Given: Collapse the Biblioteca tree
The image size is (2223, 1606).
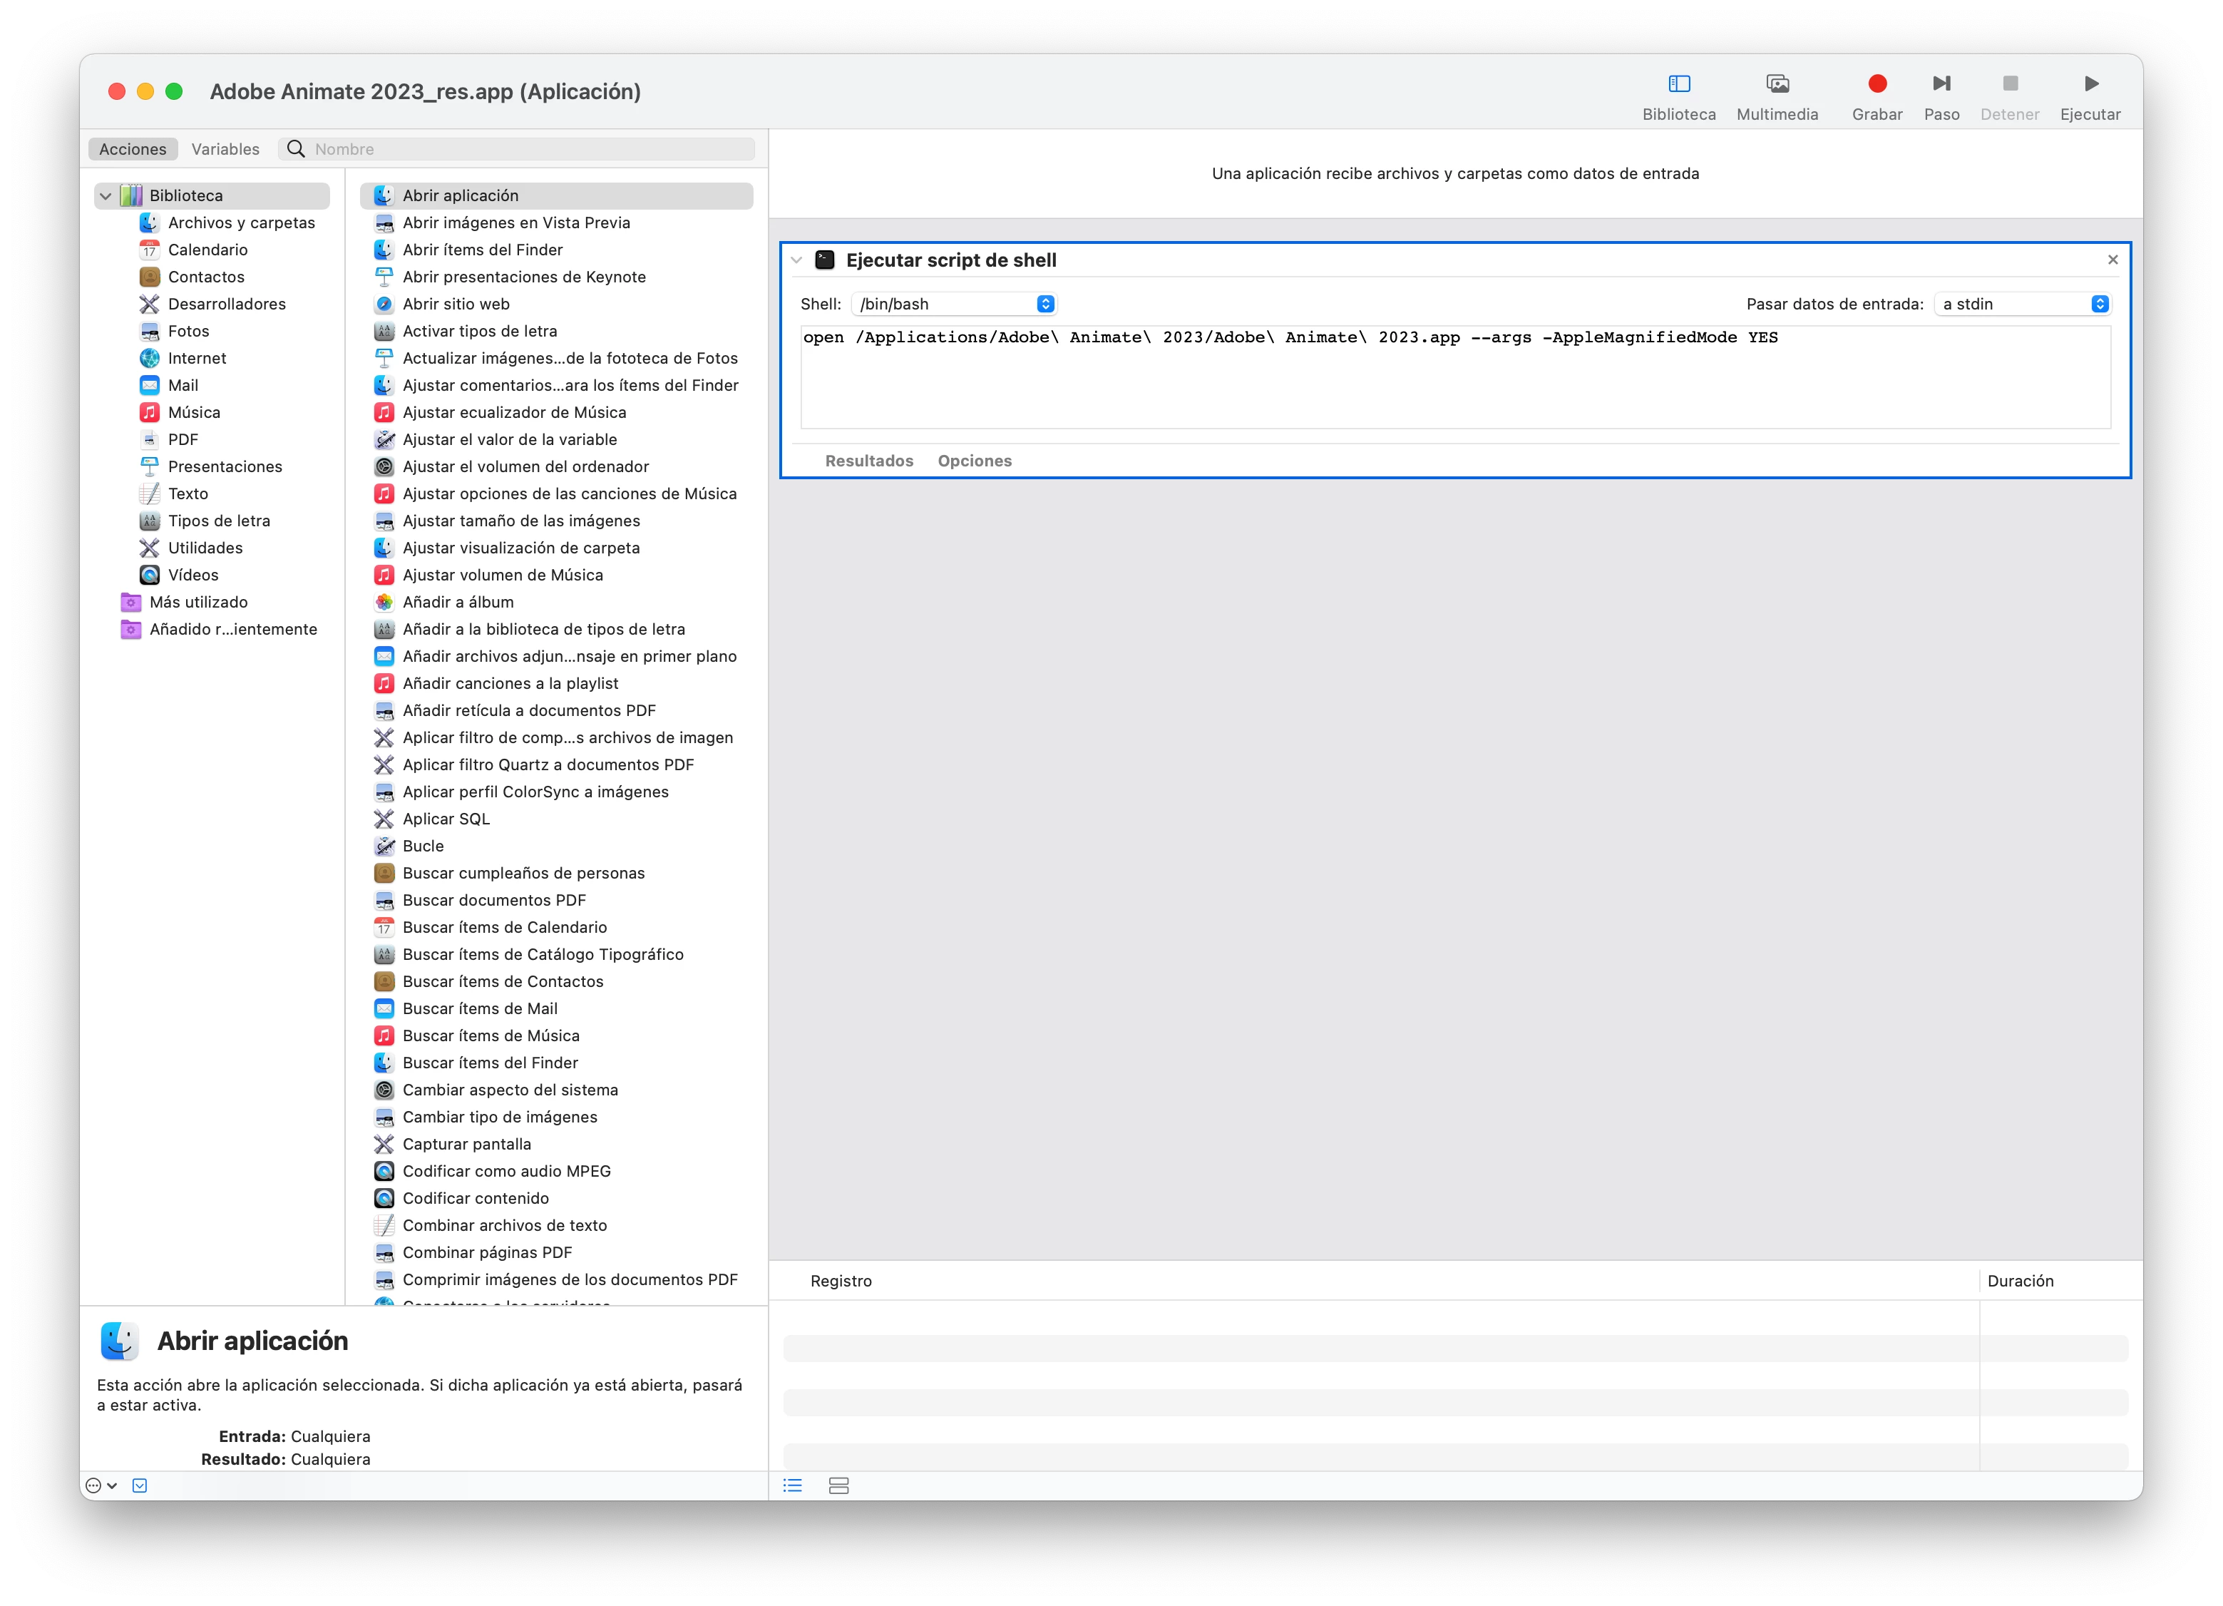Looking at the screenshot, I should tap(106, 196).
